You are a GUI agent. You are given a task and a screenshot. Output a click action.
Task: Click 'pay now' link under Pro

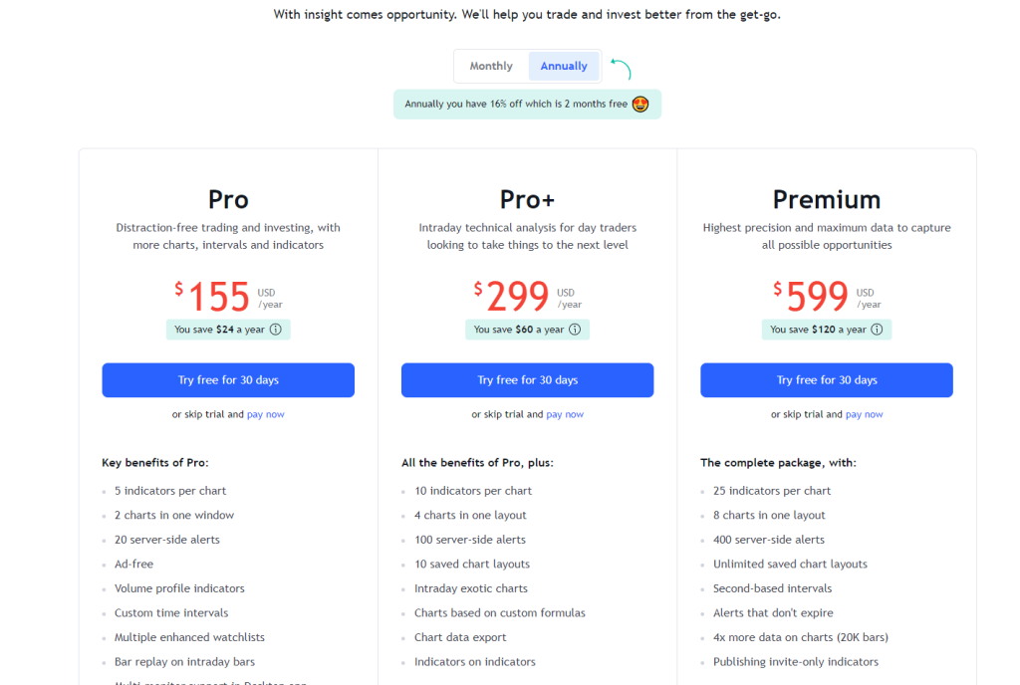[x=265, y=414]
